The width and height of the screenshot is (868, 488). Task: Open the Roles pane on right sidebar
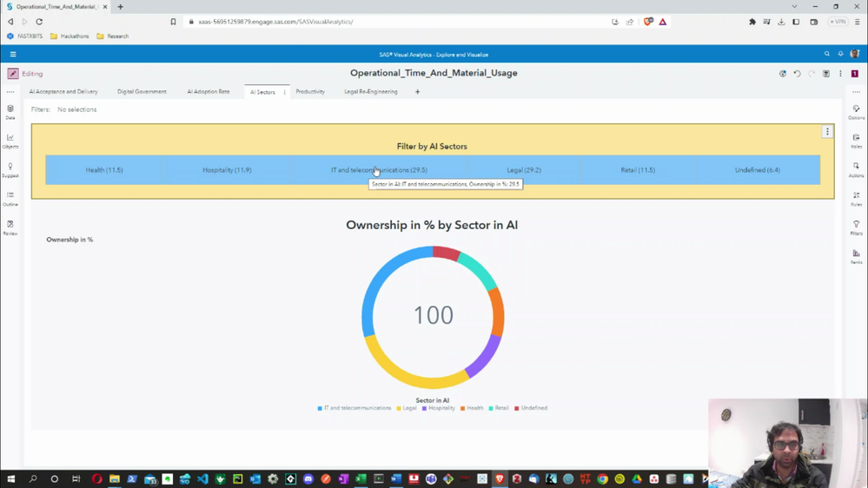[x=856, y=141]
